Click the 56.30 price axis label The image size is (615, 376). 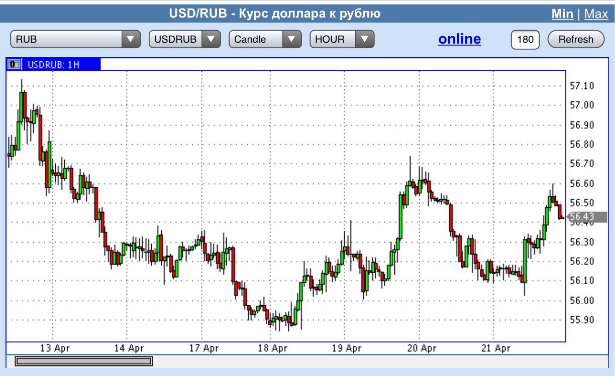(x=582, y=242)
